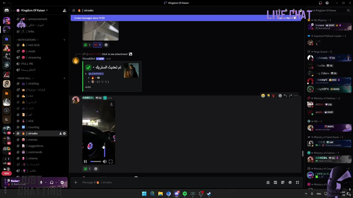Join the PULL ME voice channel
Image resolution: width=353 pixels, height=198 pixels.
pyautogui.click(x=41, y=64)
